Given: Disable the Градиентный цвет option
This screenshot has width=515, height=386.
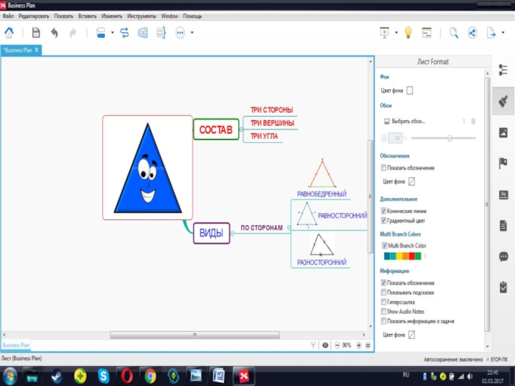Looking at the screenshot, I should tap(384, 221).
